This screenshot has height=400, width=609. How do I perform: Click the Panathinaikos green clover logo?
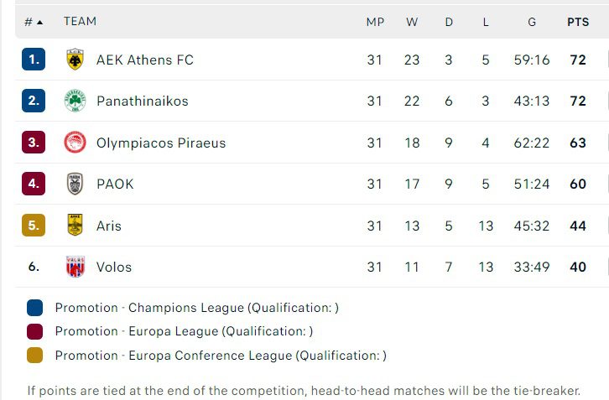[75, 101]
